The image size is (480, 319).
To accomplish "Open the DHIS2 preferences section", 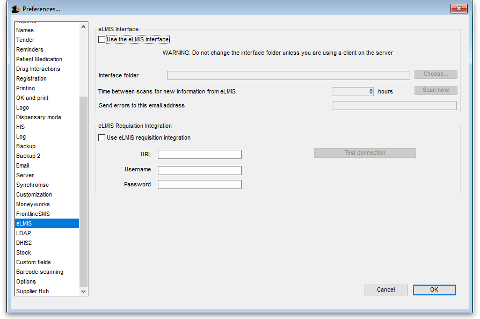I will (x=24, y=243).
